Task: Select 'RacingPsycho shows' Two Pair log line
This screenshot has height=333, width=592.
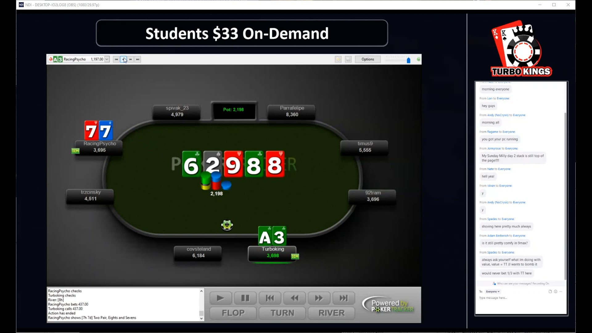Action: pos(92,318)
